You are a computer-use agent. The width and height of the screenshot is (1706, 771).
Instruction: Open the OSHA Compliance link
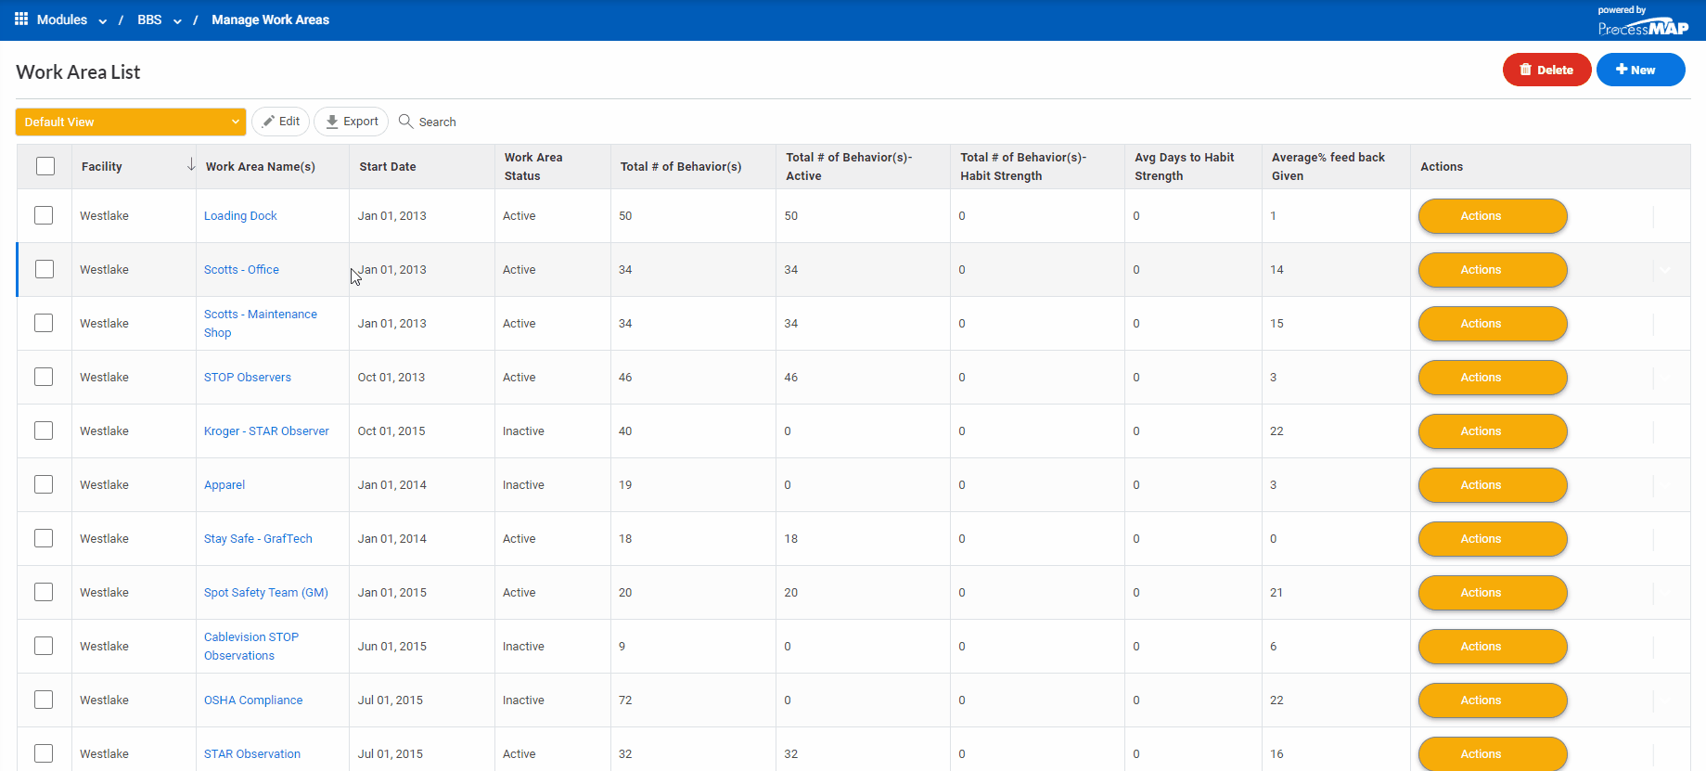[253, 700]
